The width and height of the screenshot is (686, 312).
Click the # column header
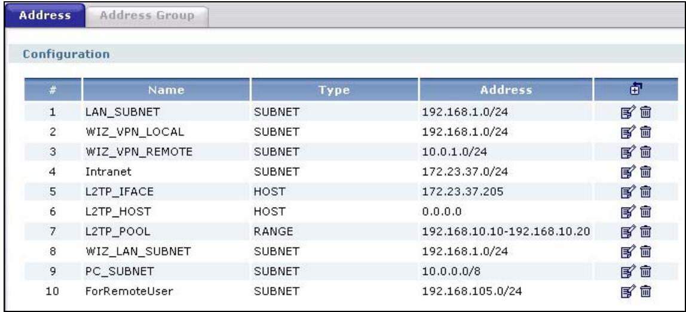click(53, 90)
